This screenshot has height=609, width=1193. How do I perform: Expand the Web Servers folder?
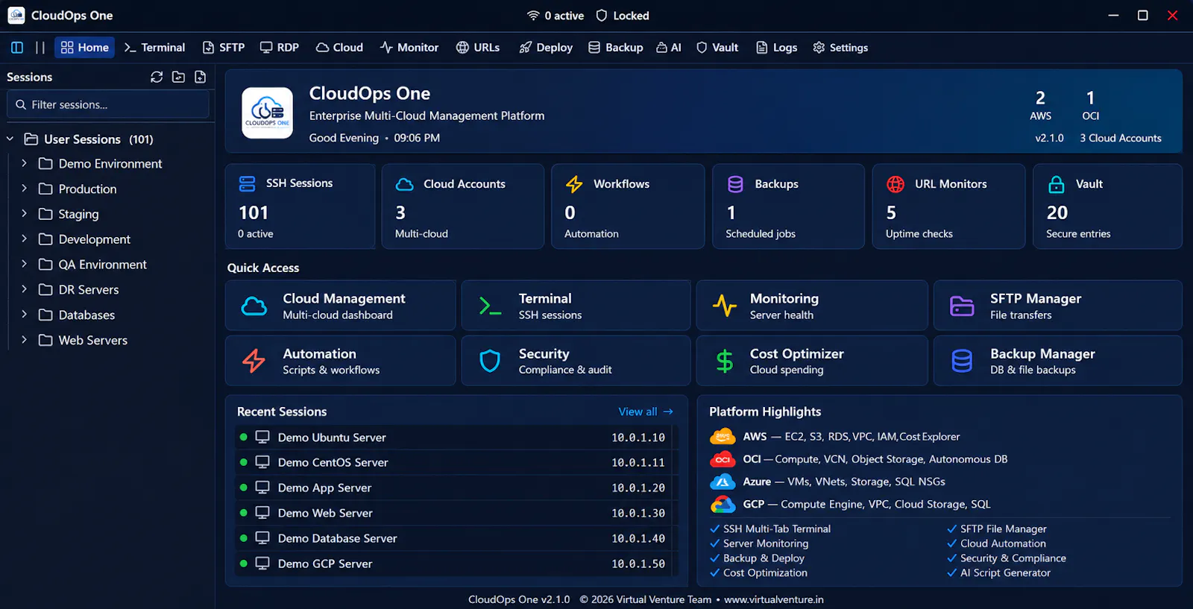pyautogui.click(x=25, y=340)
